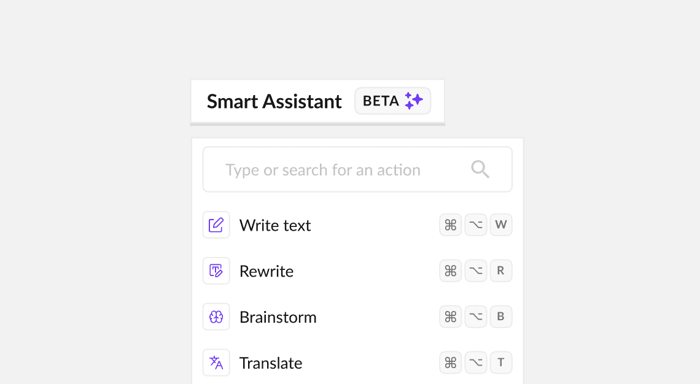Select the Write text pencil icon
Image resolution: width=700 pixels, height=384 pixels.
(x=216, y=225)
